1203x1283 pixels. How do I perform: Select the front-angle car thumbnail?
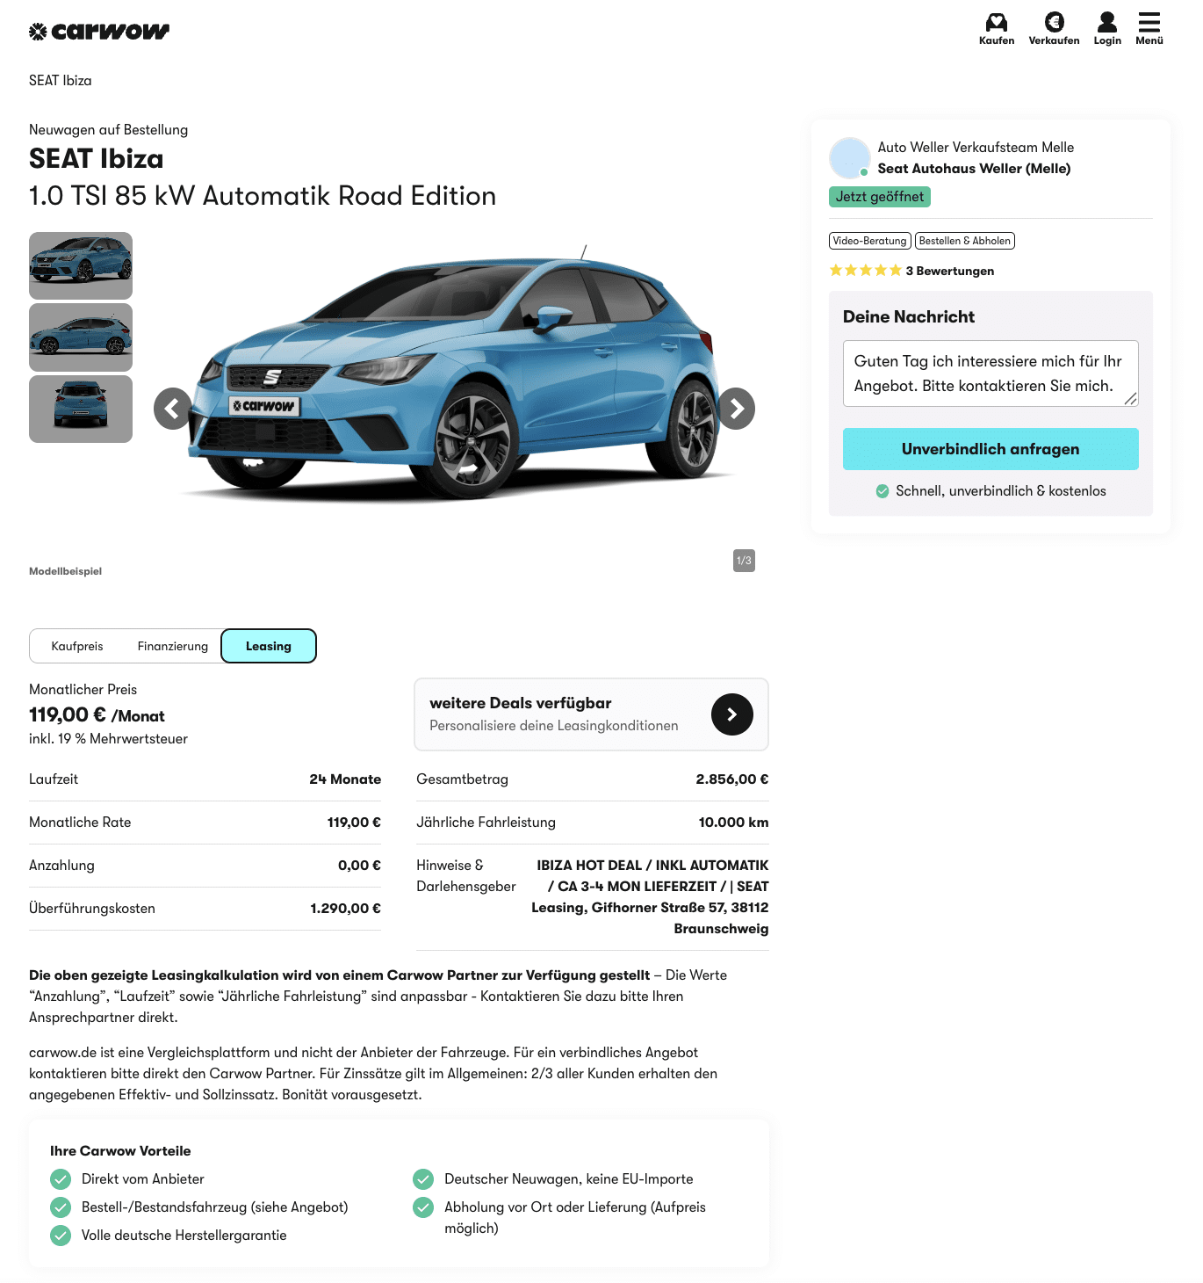pos(81,265)
